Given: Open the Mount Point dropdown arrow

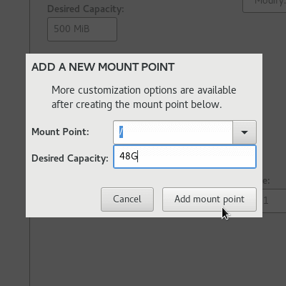Looking at the screenshot, I should point(245,132).
